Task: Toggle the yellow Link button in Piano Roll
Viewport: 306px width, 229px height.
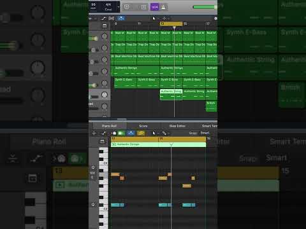Action: point(141,133)
